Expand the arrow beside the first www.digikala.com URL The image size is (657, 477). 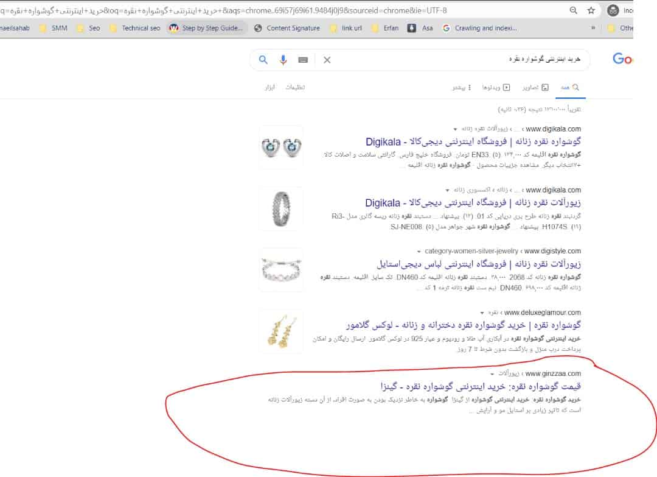[x=456, y=129]
